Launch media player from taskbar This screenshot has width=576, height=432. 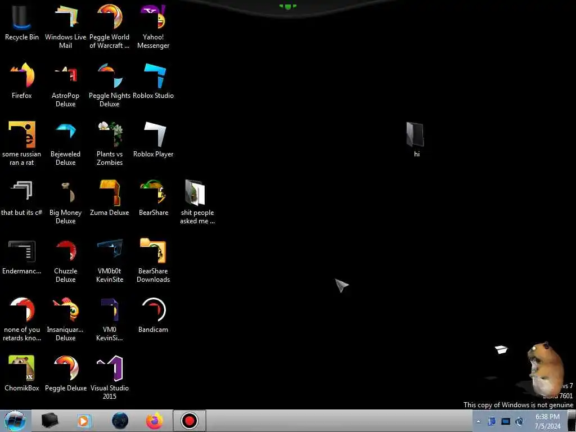point(83,421)
